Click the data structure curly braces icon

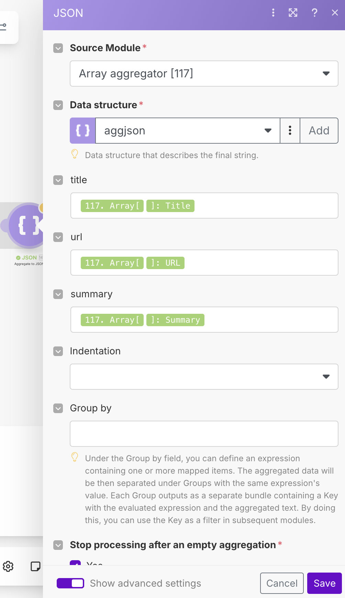pyautogui.click(x=83, y=131)
